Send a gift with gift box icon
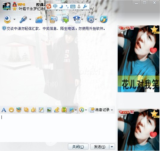 (x=64, y=110)
